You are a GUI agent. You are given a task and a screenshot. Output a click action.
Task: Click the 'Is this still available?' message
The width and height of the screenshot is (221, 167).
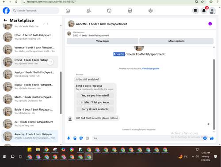(x=88, y=79)
